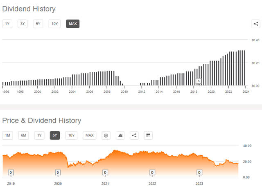Pick 5Y range in Dividend History
This screenshot has height=190, width=262.
(x=38, y=24)
